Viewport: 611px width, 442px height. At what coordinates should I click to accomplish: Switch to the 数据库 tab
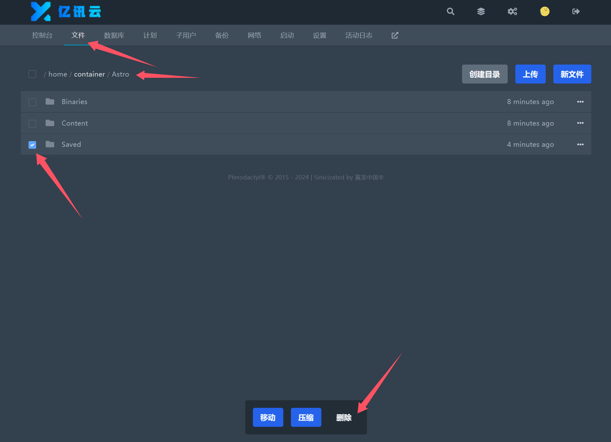pyautogui.click(x=114, y=35)
